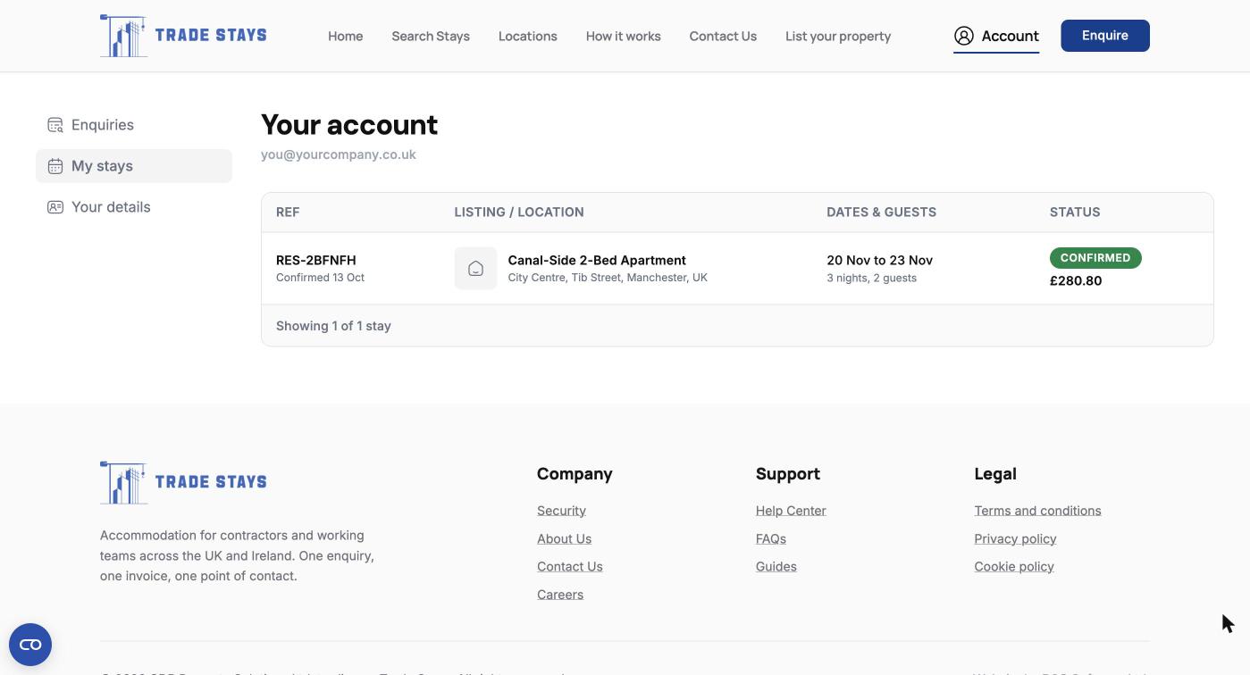Click Confirmed 13 Oct text
The image size is (1250, 675).
[321, 278]
